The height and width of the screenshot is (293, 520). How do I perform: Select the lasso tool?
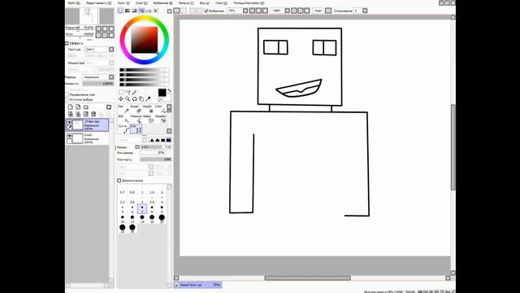[x=128, y=92]
